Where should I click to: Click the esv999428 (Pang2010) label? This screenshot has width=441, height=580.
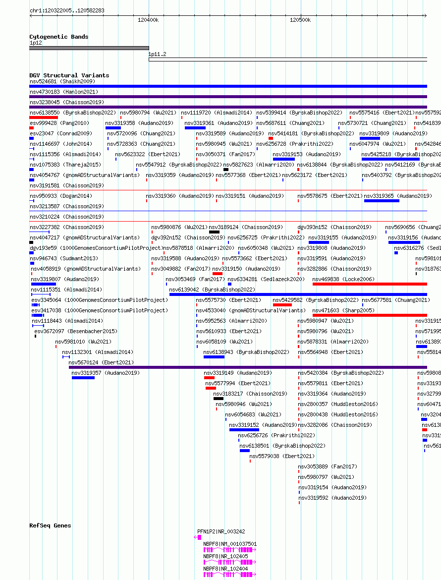pos(59,123)
